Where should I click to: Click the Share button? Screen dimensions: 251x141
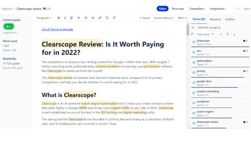247,9
